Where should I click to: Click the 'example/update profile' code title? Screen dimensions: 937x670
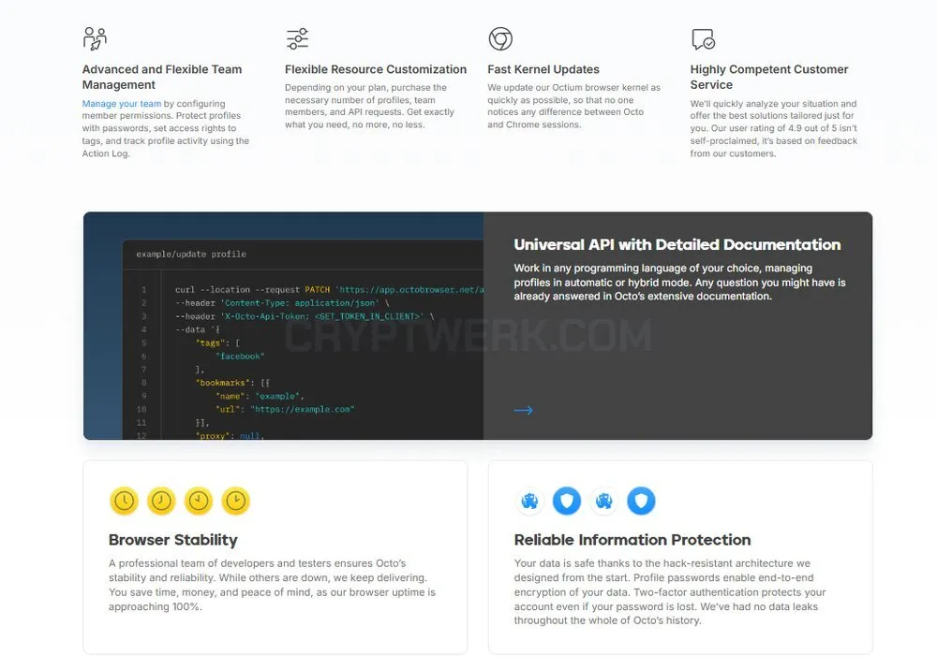(190, 255)
